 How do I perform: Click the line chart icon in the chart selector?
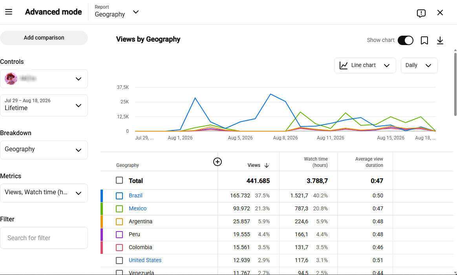click(x=344, y=65)
